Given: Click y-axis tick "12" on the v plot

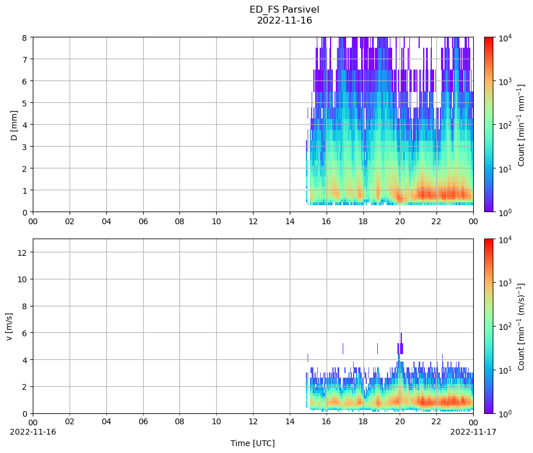Looking at the screenshot, I should 23,252.
